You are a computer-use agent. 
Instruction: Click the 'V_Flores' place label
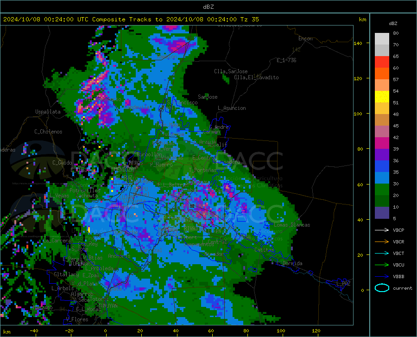77,319
